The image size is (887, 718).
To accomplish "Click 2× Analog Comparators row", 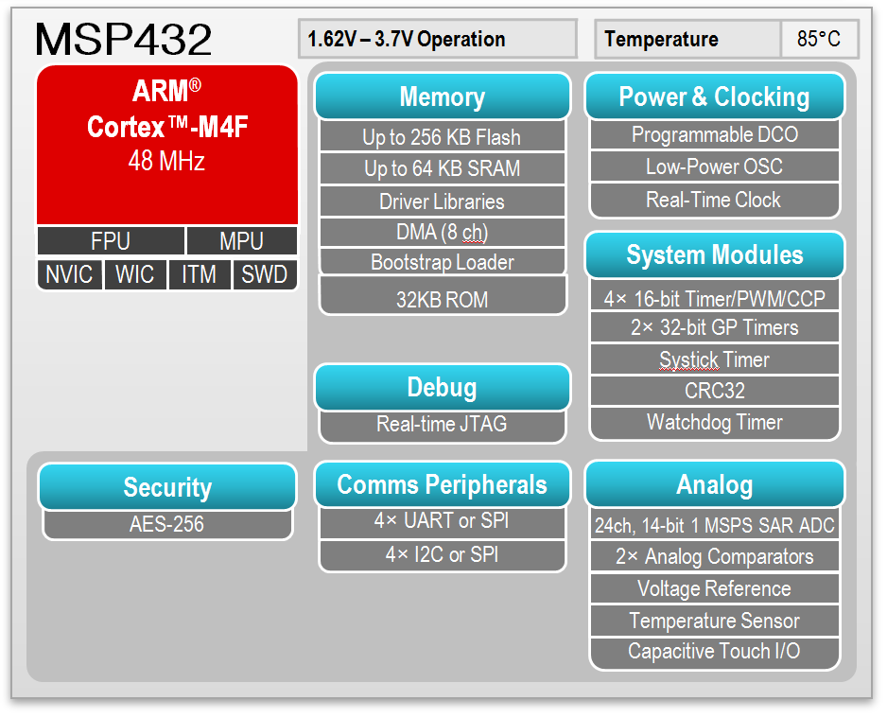I will click(715, 557).
